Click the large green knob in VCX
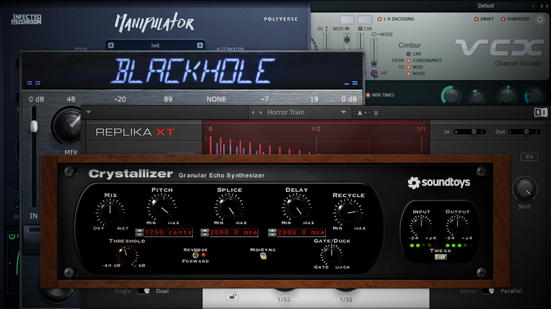The width and height of the screenshot is (551, 309). click(451, 95)
